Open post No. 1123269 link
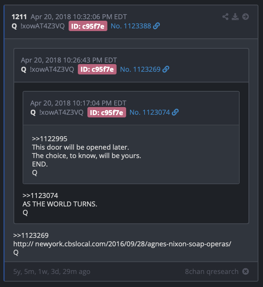Viewport: 263px width, 287px height. (x=140, y=69)
